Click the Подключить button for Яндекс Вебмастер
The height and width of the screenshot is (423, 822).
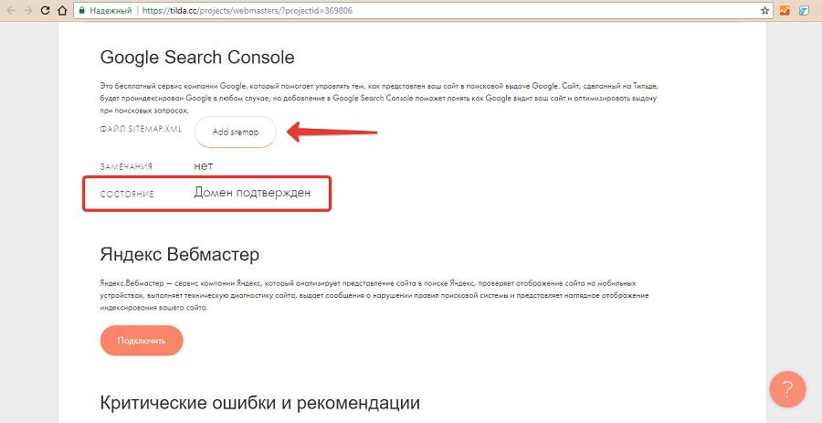point(142,341)
